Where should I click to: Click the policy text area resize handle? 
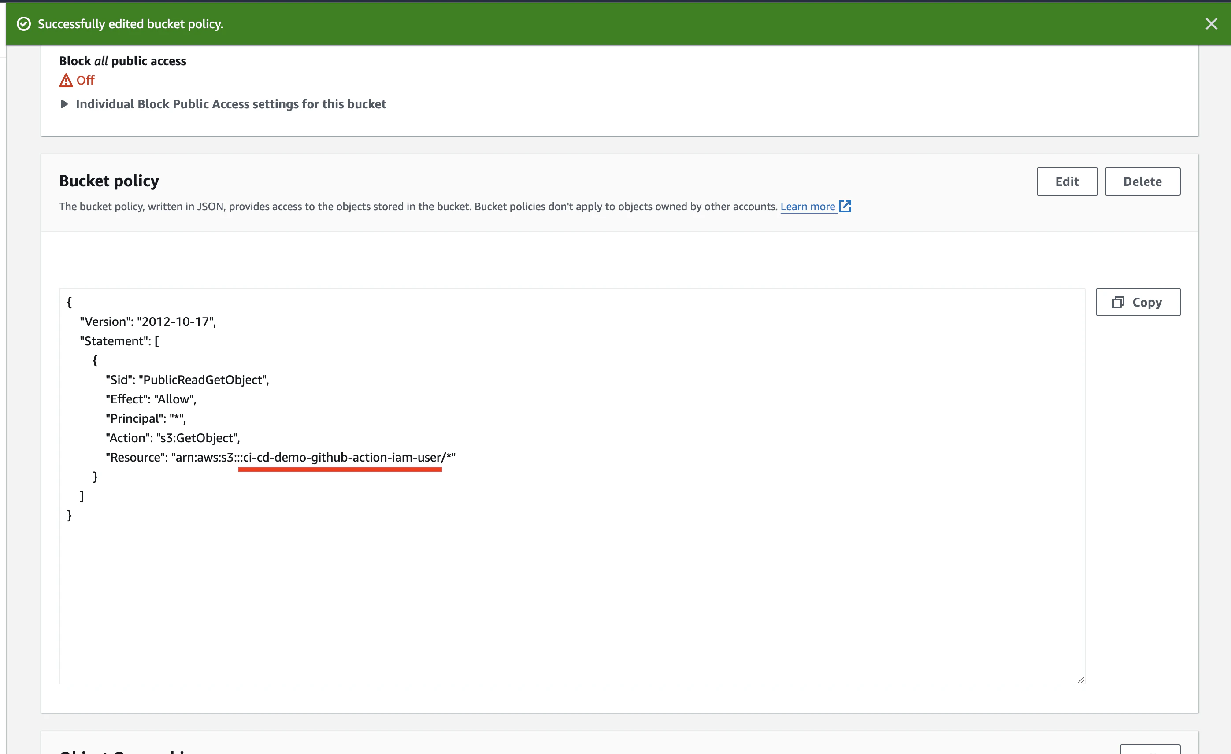[x=1080, y=679]
